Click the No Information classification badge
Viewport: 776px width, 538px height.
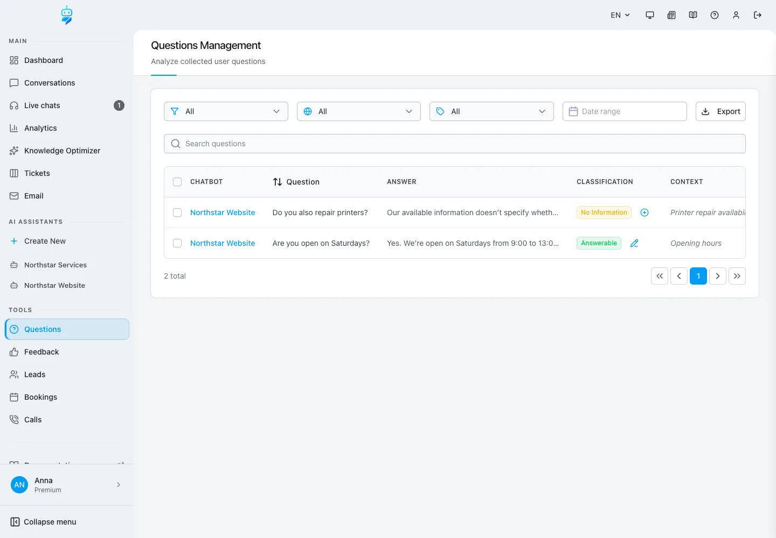pos(604,213)
